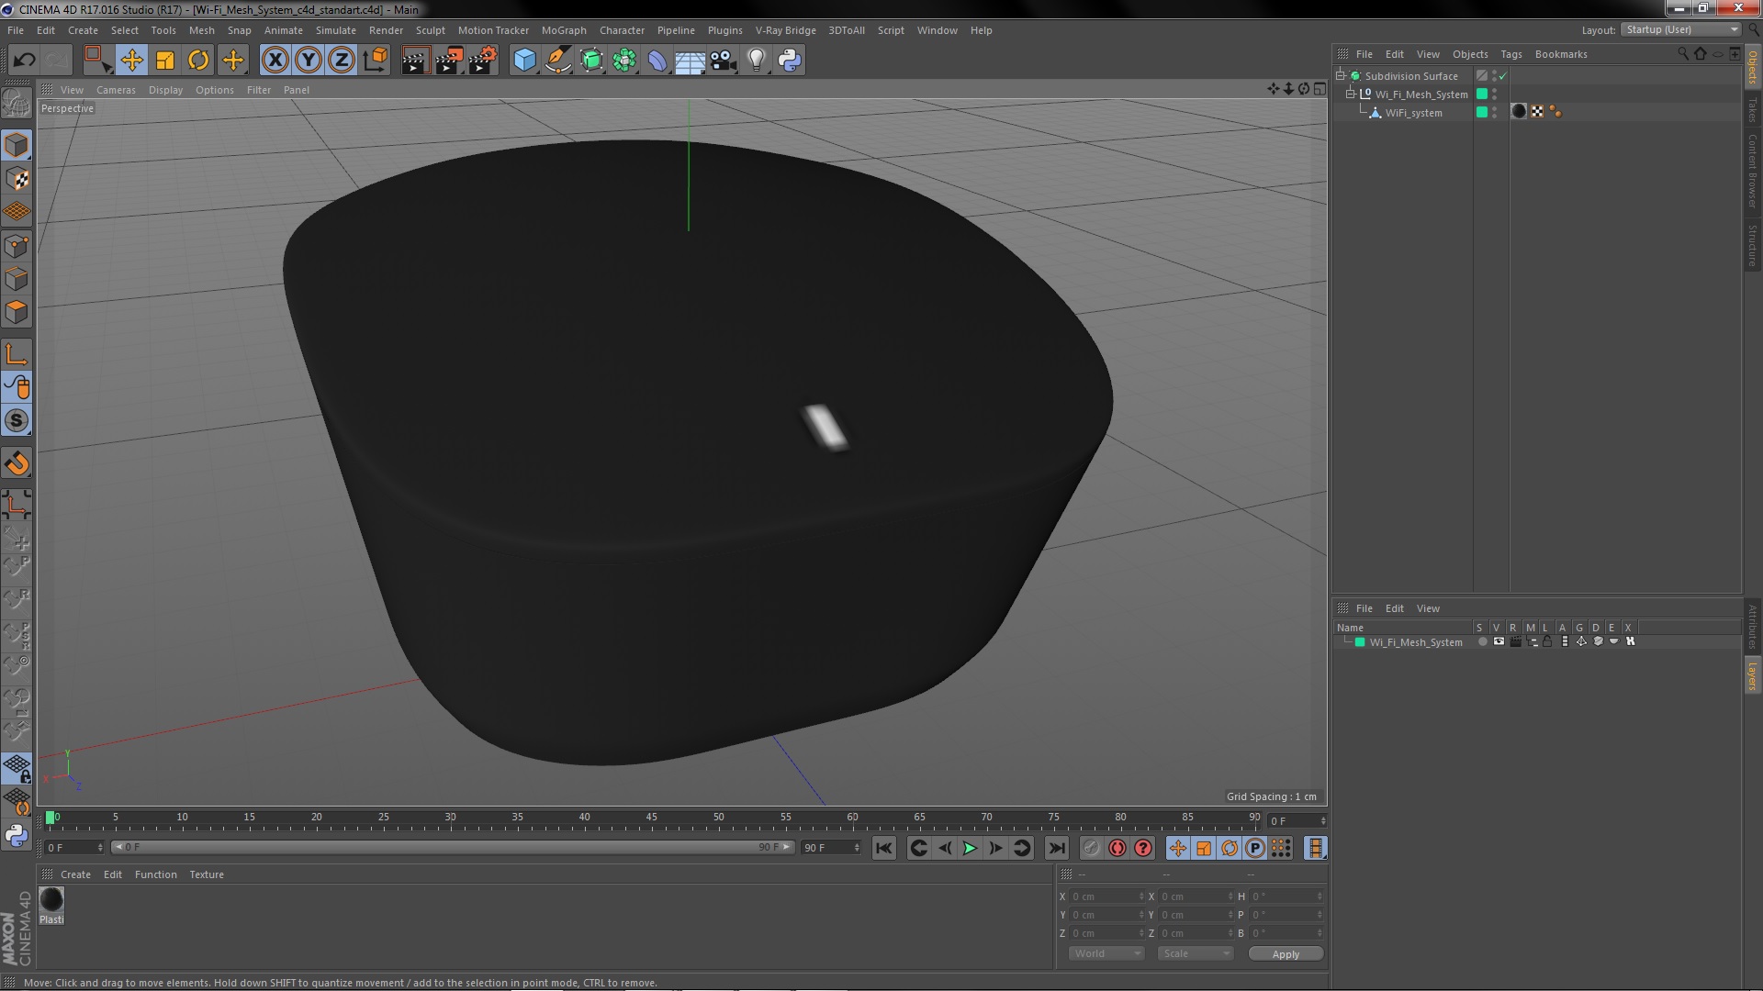The width and height of the screenshot is (1763, 991).
Task: Click the Undo arrow icon
Action: pos(24,61)
